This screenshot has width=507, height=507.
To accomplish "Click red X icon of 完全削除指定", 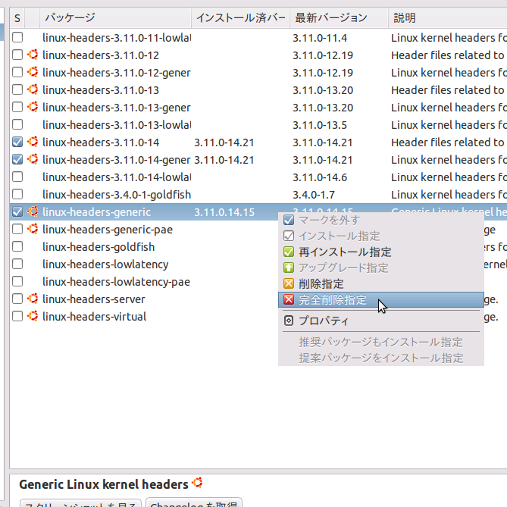I will coord(289,300).
